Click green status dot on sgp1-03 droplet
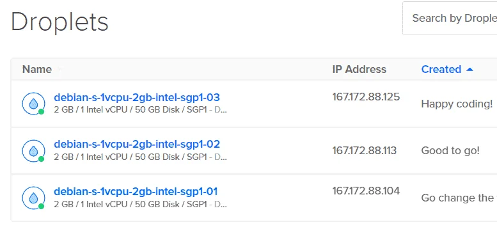The image size is (497, 252). (41, 111)
